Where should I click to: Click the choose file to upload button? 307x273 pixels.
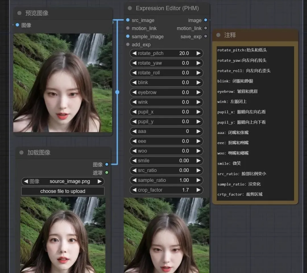pyautogui.click(x=63, y=191)
